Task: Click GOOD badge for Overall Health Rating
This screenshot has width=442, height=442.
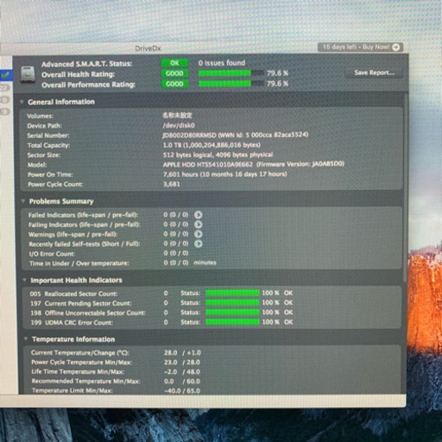Action: click(x=174, y=73)
